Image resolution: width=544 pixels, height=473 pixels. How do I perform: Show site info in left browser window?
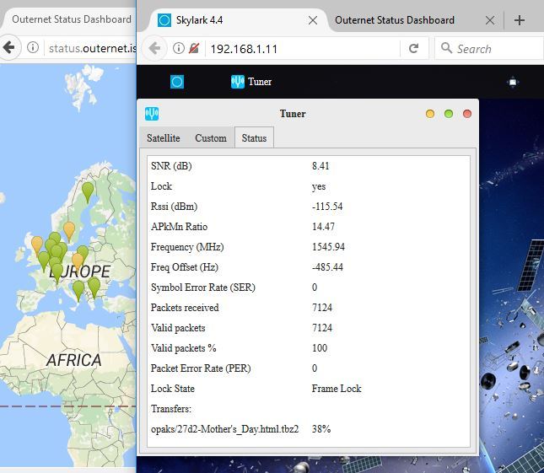(x=33, y=47)
